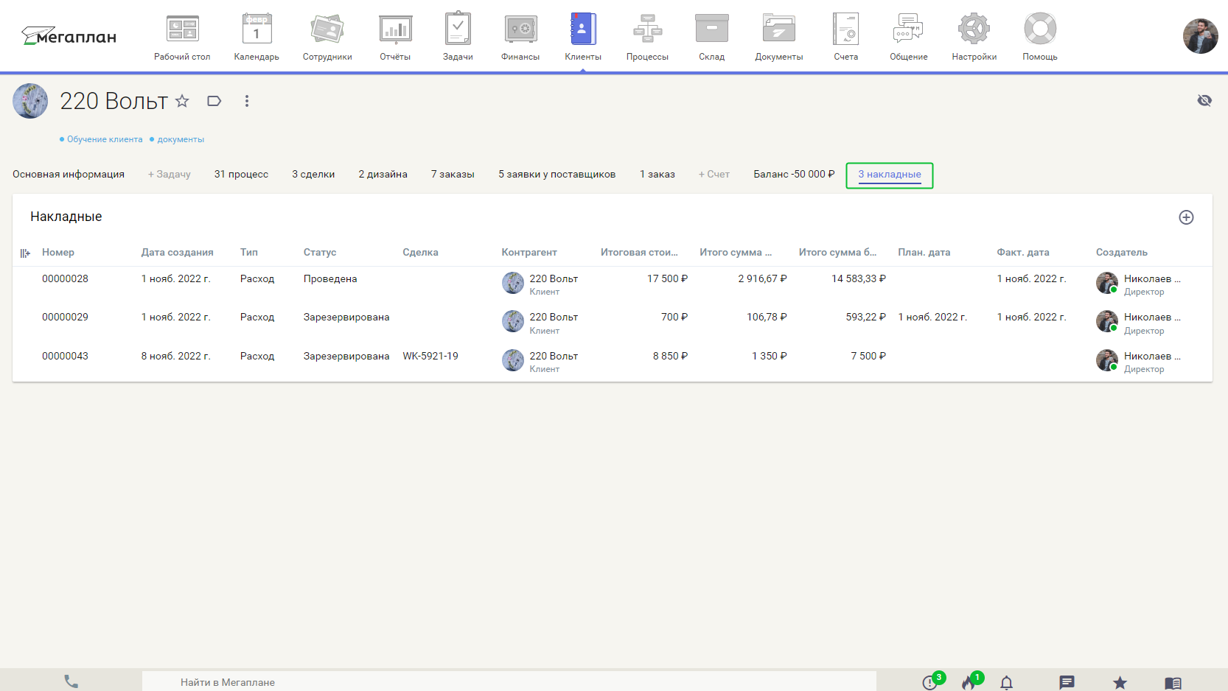
Task: Click the 220 Вольт client avatar in header
Action: coord(30,101)
